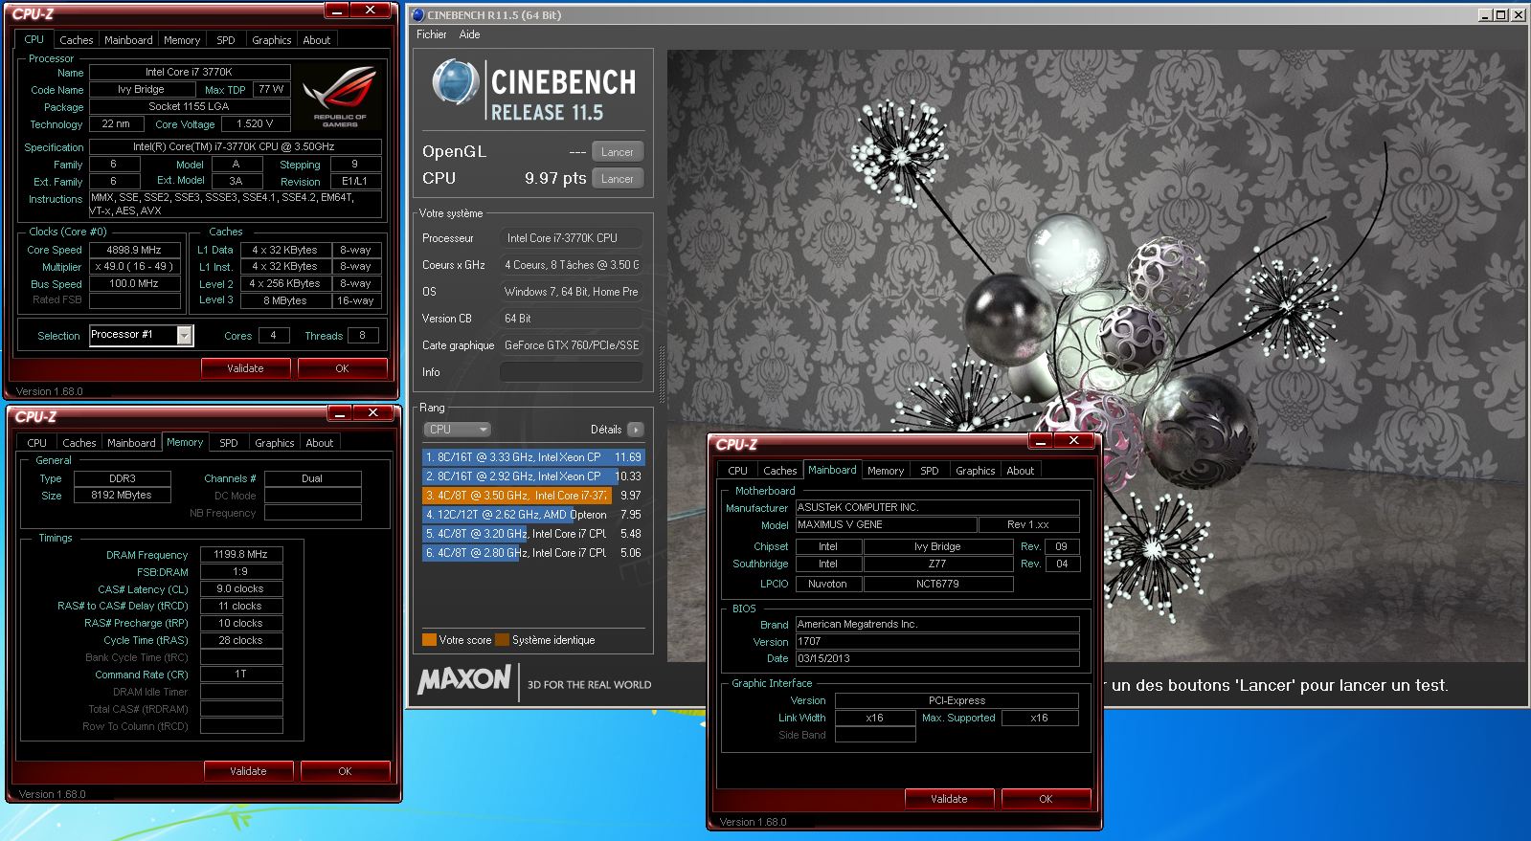Click OK in the memory CPU-Z window
The height and width of the screenshot is (841, 1531).
click(346, 771)
